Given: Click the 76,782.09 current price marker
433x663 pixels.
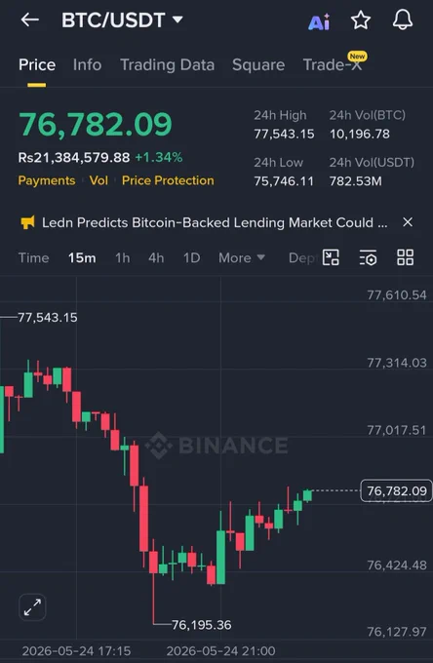Looking at the screenshot, I should [x=396, y=490].
